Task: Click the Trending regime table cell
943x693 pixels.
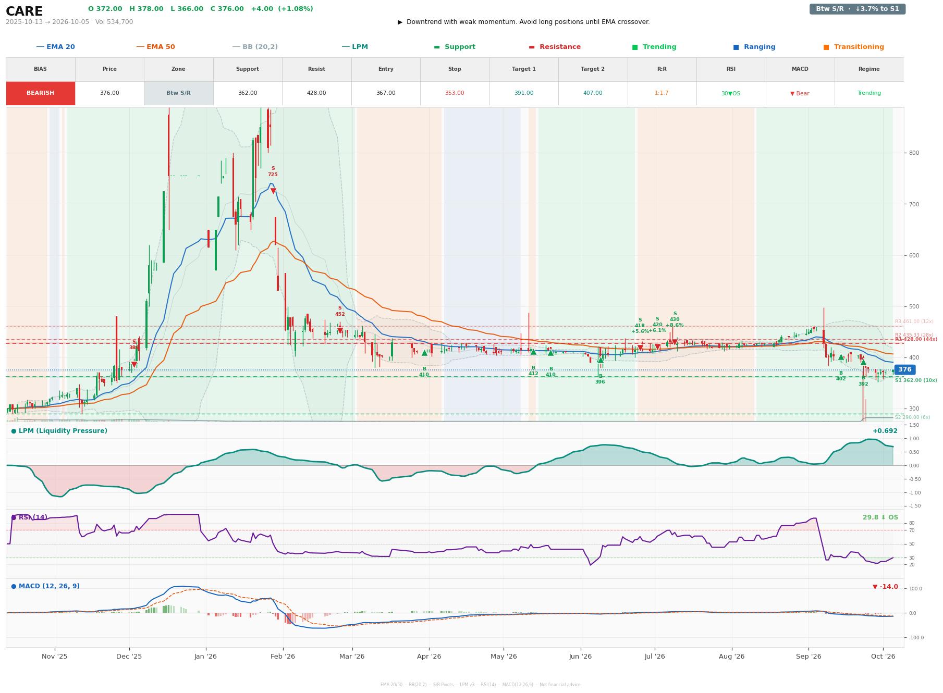Action: (869, 93)
